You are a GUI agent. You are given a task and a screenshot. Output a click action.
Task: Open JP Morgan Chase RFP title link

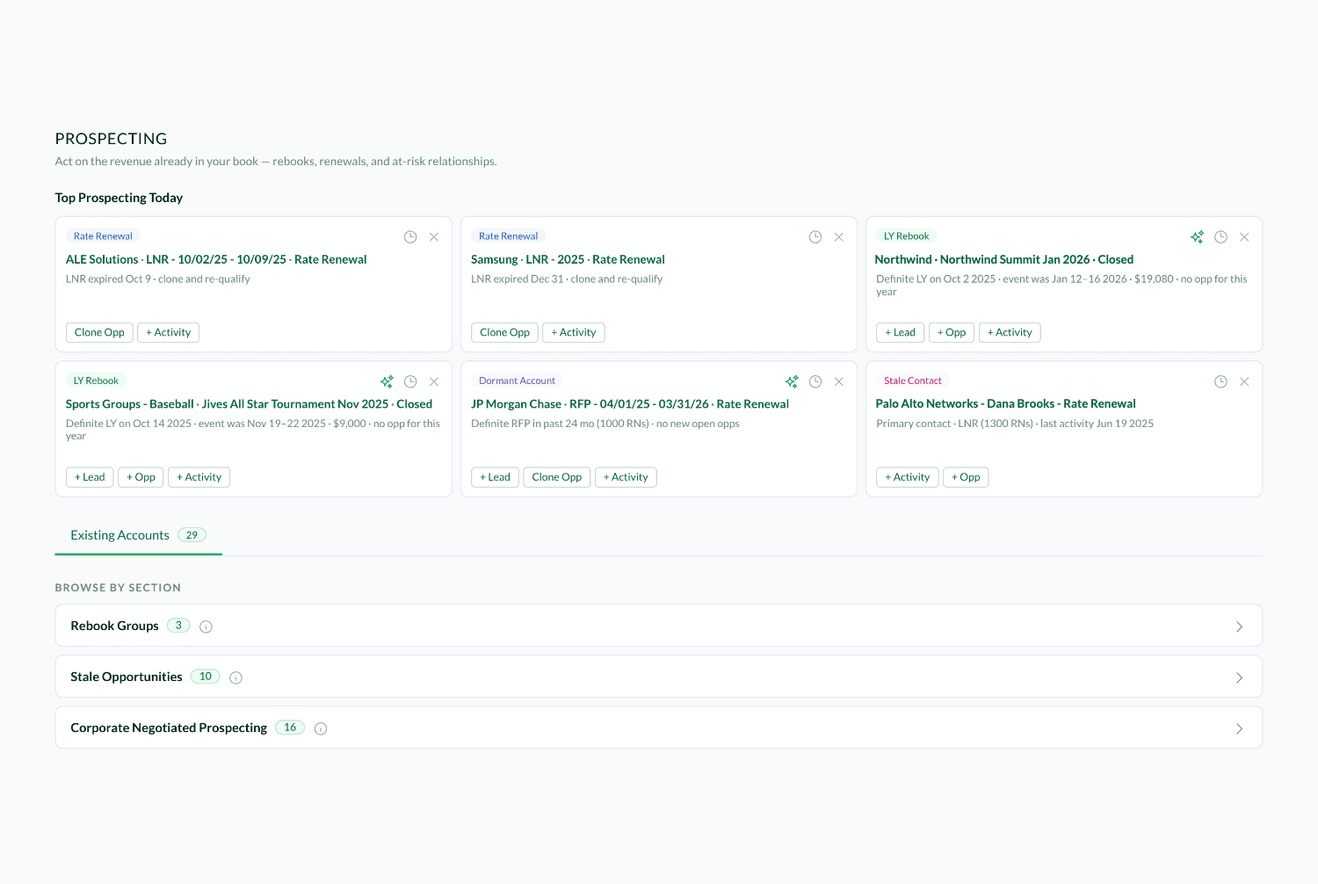click(x=630, y=404)
